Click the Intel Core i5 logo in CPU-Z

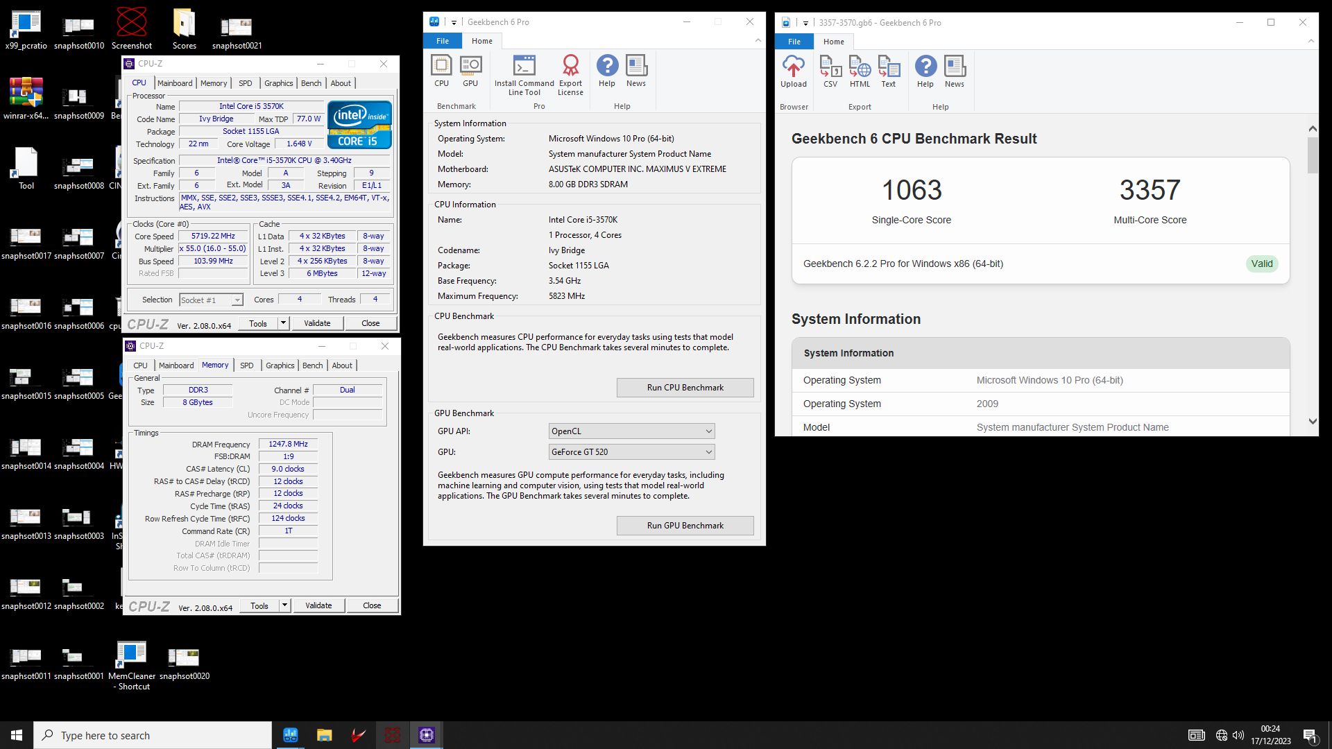[359, 125]
